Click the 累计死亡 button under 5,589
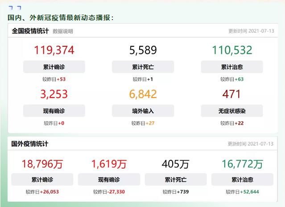Screen dimensions: 285x207 [143, 67]
